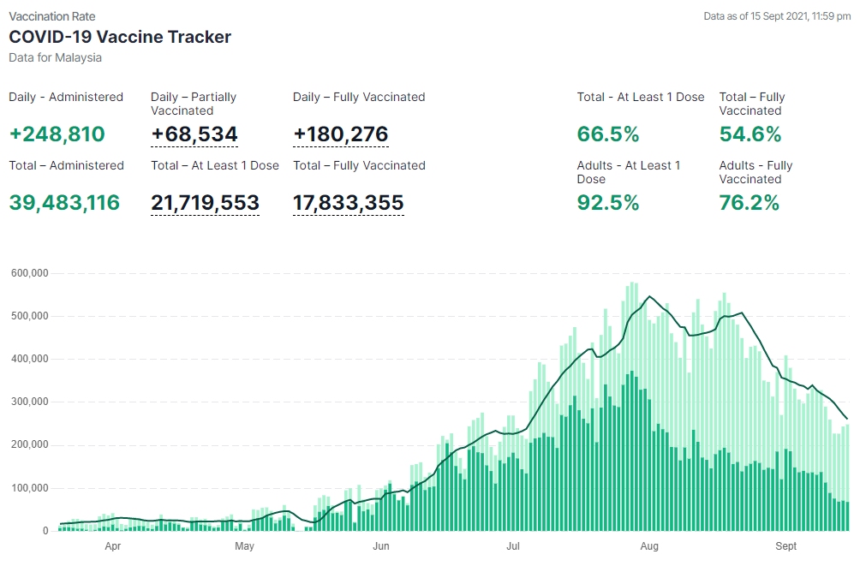Select the 39,483,116 total administered figure
Image resolution: width=860 pixels, height=566 pixels.
(x=64, y=203)
